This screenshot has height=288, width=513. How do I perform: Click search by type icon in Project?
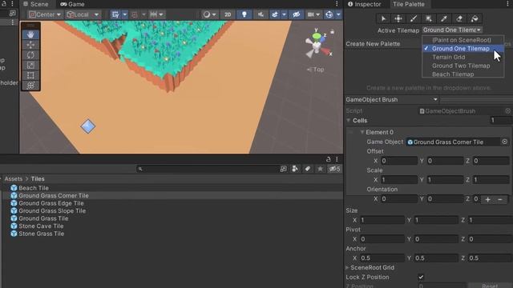(295, 169)
